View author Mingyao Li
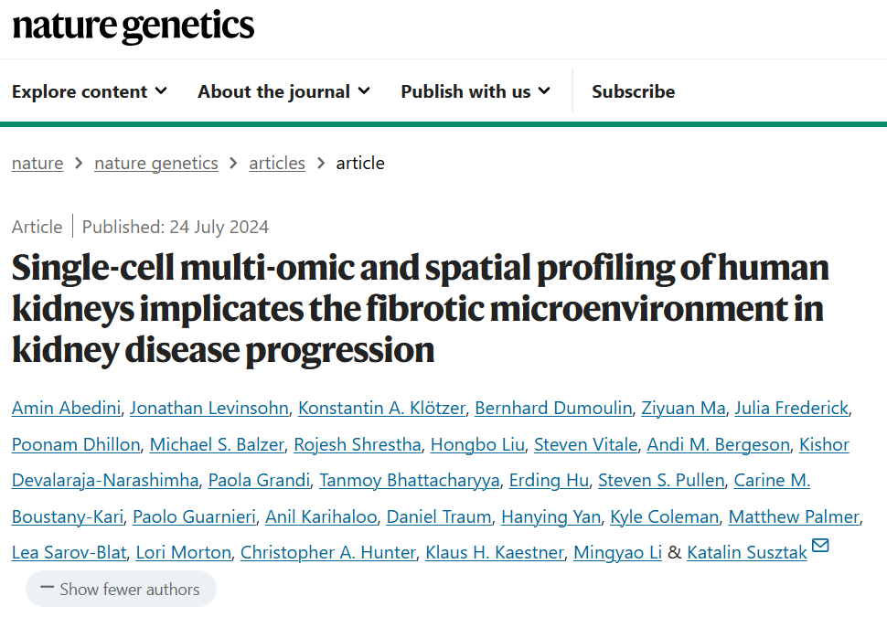This screenshot has width=887, height=617. [x=618, y=552]
